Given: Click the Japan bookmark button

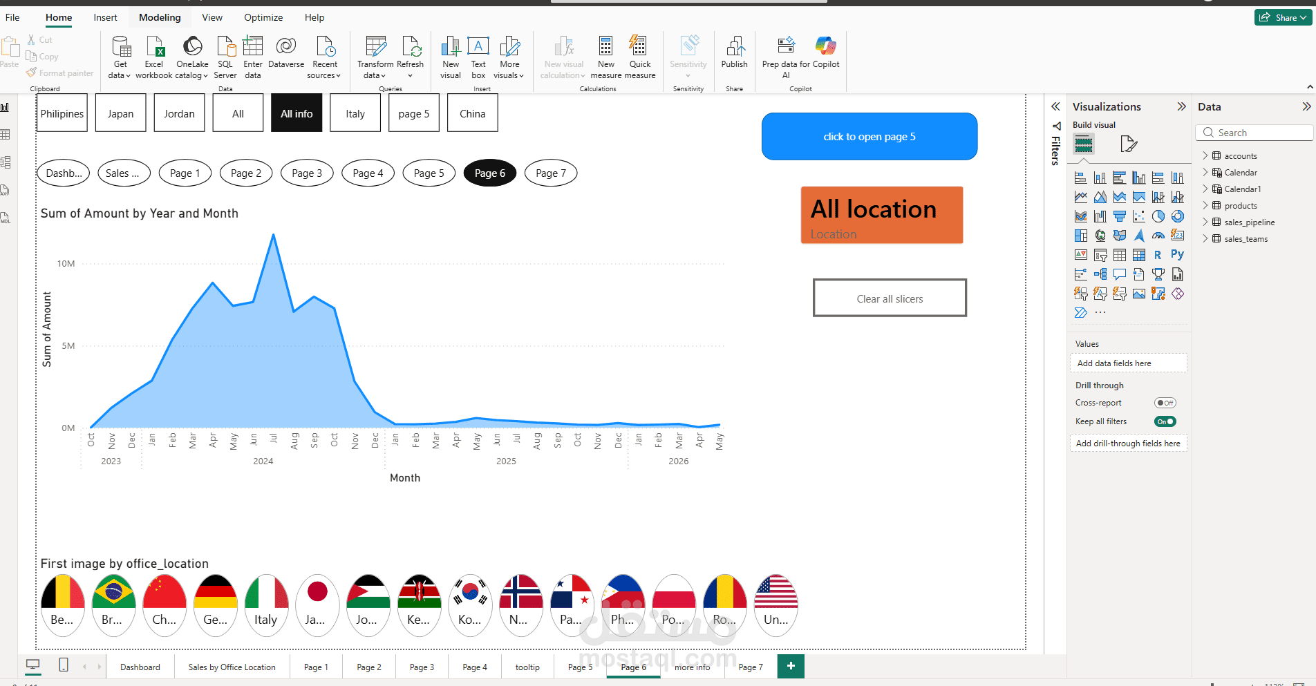Looking at the screenshot, I should click(120, 113).
